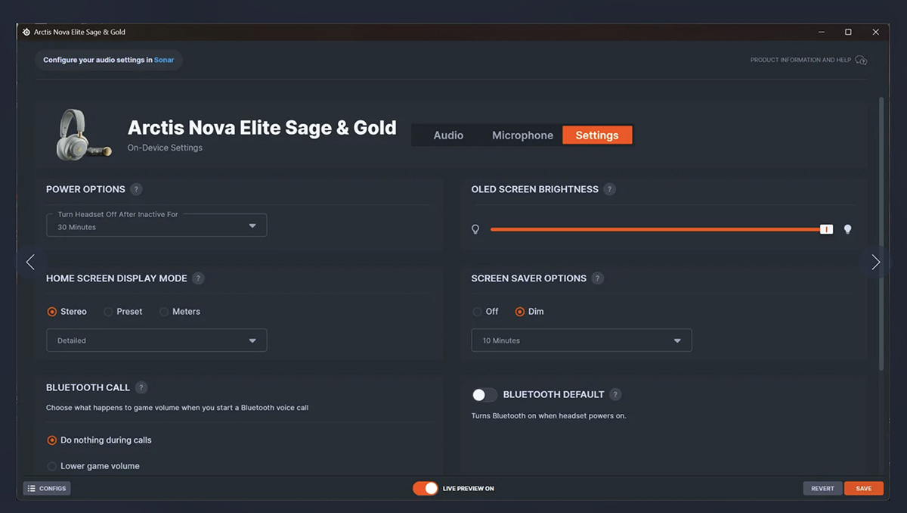Image resolution: width=907 pixels, height=513 pixels.
Task: Click the vertical scrollbar of settings page
Action: pyautogui.click(x=881, y=233)
